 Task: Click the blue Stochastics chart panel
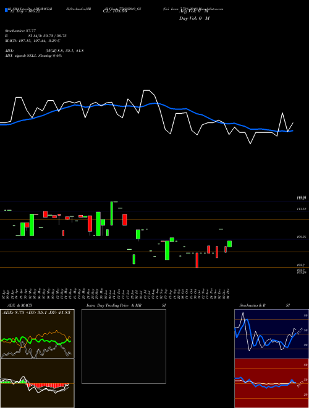[x=271, y=334]
